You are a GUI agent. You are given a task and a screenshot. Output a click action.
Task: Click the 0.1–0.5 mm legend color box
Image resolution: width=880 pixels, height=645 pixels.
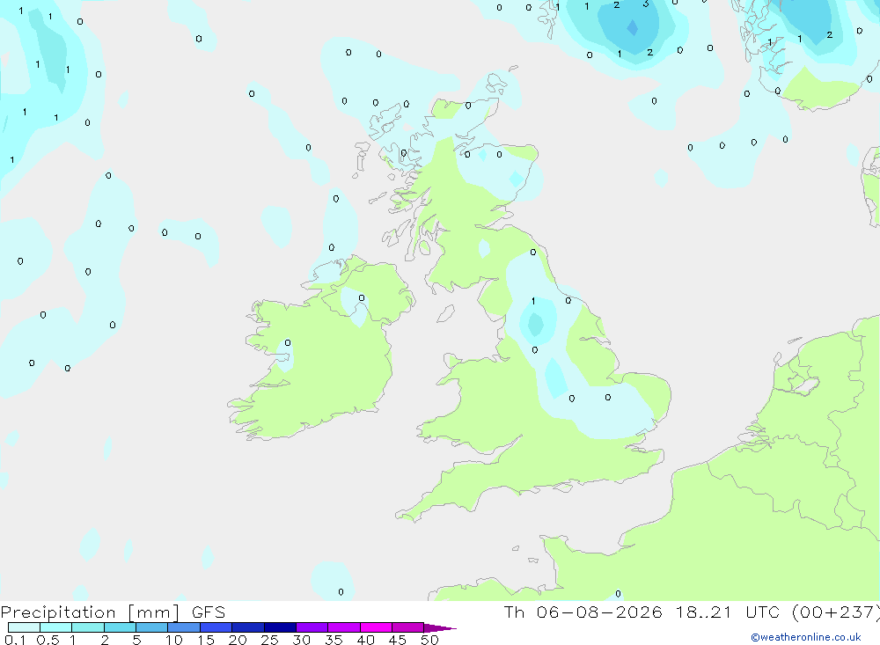click(x=24, y=627)
